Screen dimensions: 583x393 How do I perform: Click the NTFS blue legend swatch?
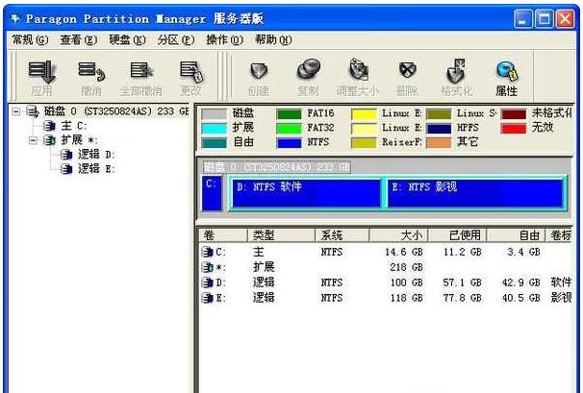(x=289, y=143)
